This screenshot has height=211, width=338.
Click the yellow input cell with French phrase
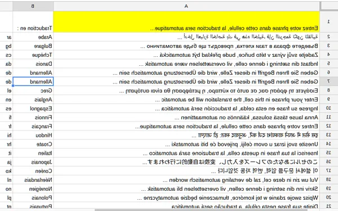(x=186, y=22)
